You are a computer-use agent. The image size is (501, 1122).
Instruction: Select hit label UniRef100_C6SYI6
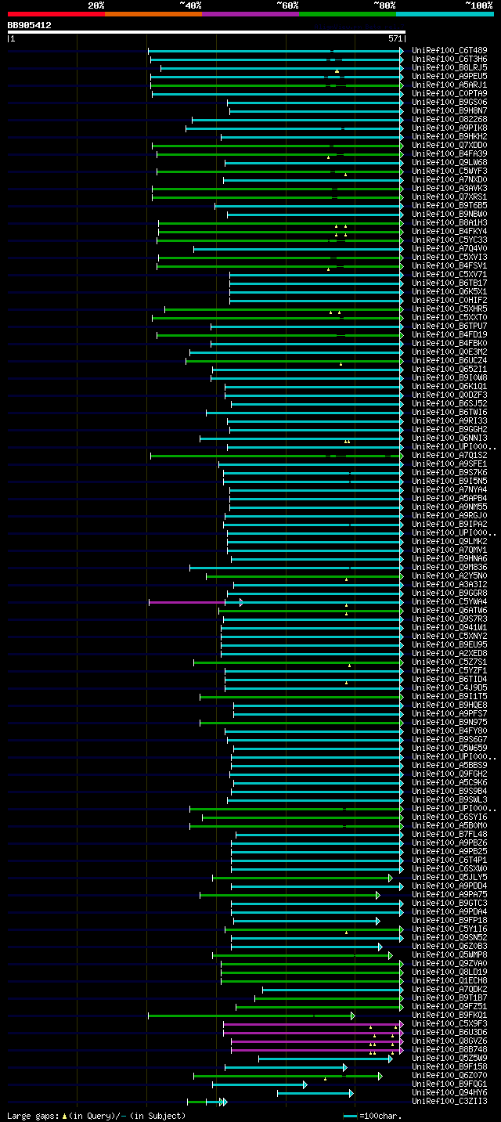pos(449,817)
